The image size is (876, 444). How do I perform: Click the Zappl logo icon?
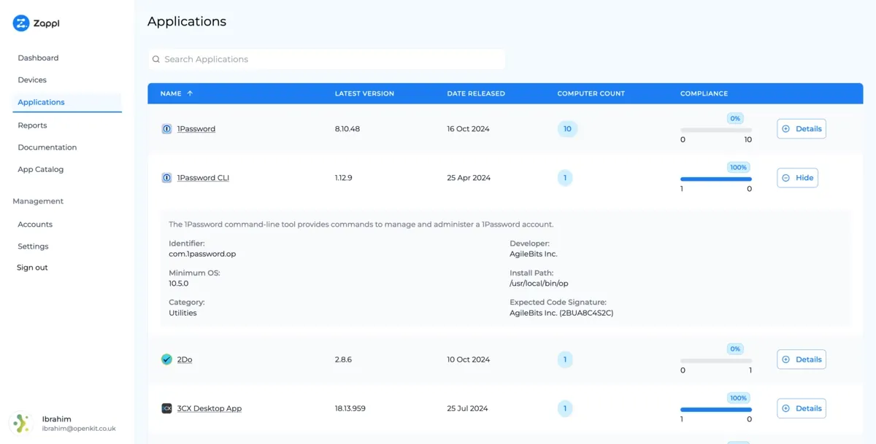point(21,23)
